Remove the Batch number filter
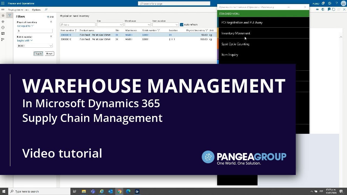This screenshot has height=195, width=347. click(x=51, y=36)
